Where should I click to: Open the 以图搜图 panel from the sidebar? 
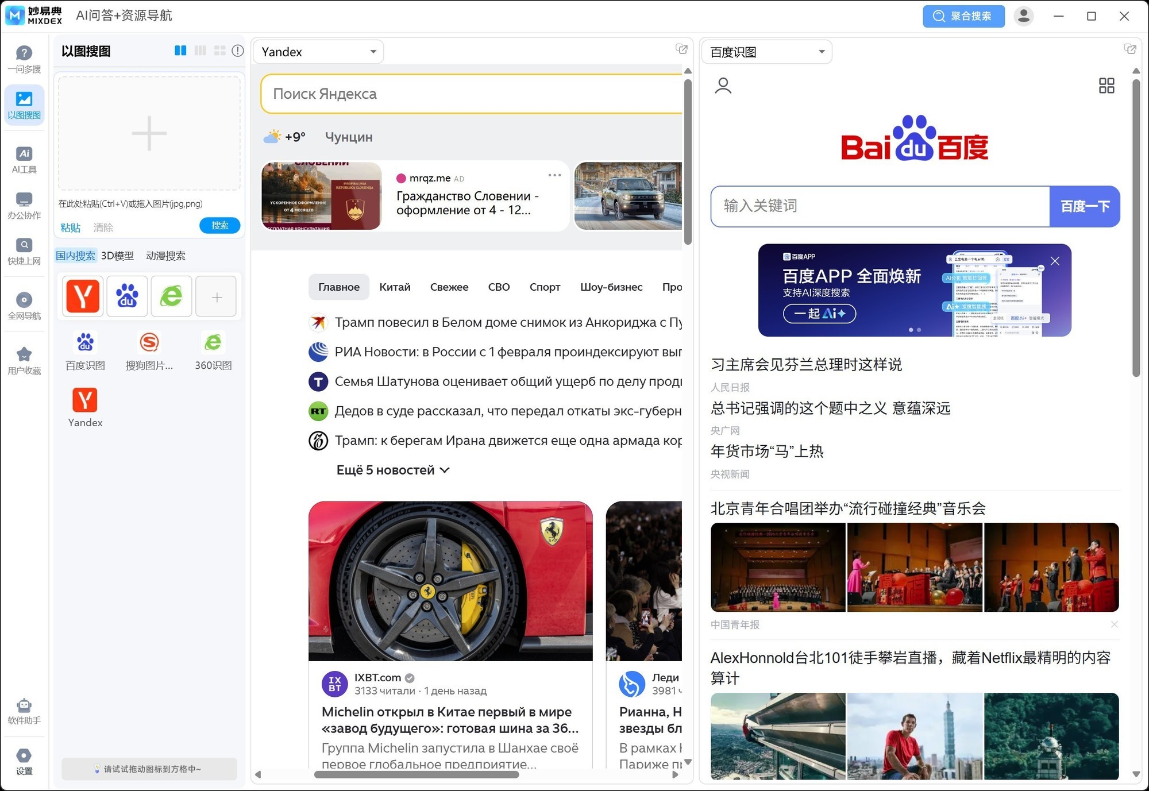(24, 105)
